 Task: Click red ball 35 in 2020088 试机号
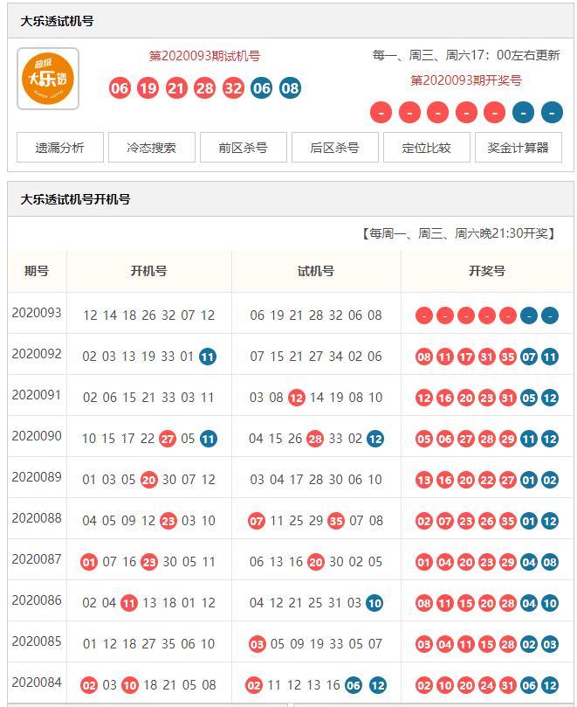335,521
